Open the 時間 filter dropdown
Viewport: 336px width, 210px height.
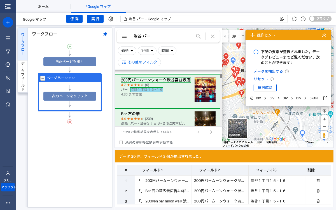(x=167, y=51)
